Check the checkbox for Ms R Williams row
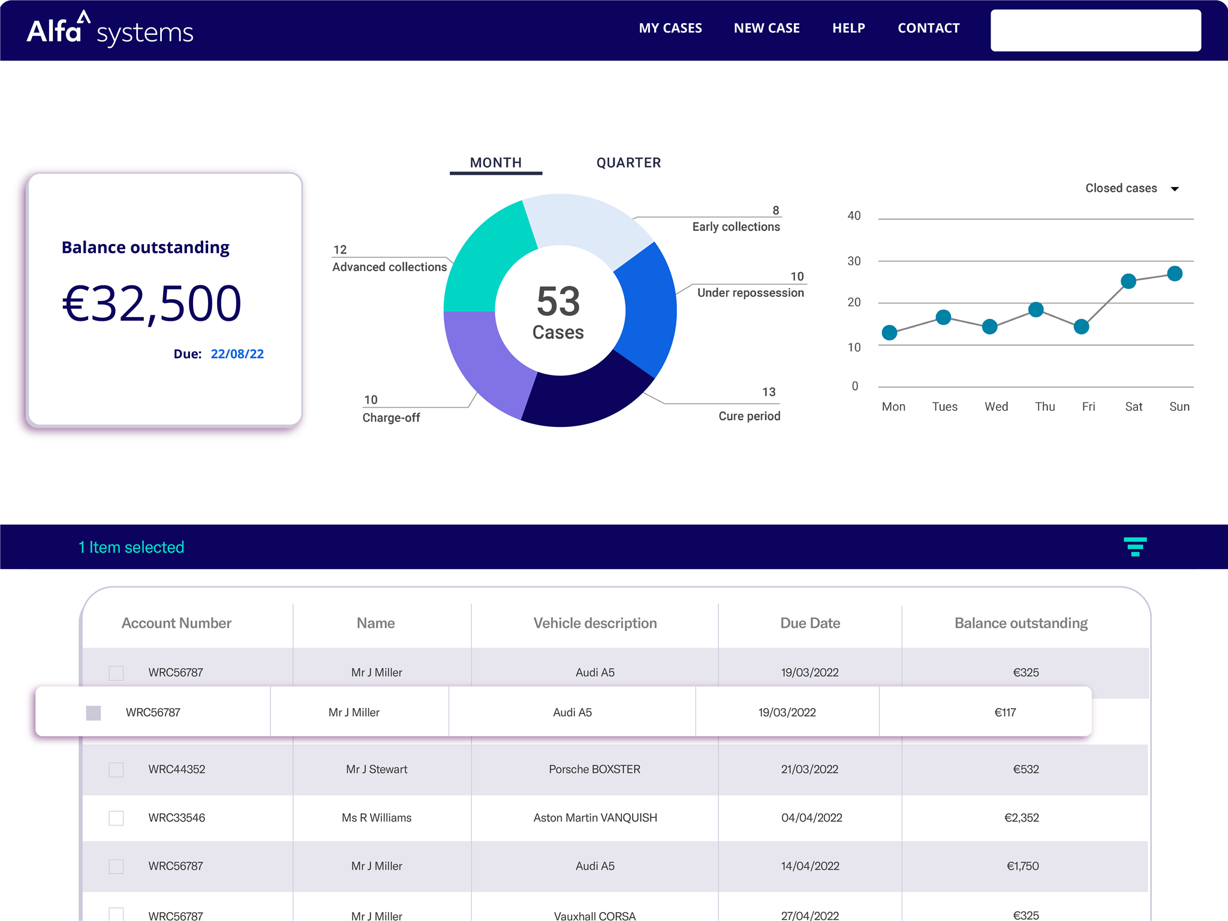Image resolution: width=1228 pixels, height=921 pixels. pyautogui.click(x=115, y=817)
